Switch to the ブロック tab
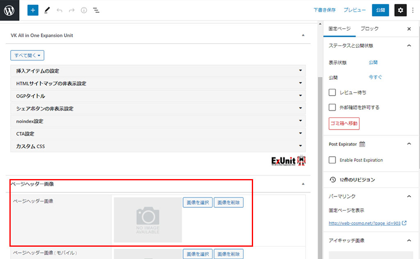 [x=369, y=29]
